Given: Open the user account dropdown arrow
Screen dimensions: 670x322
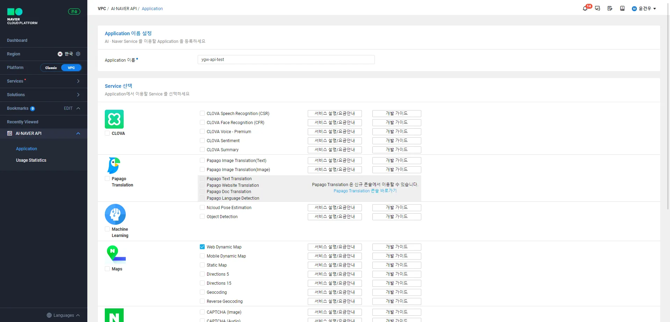Looking at the screenshot, I should tap(655, 9).
